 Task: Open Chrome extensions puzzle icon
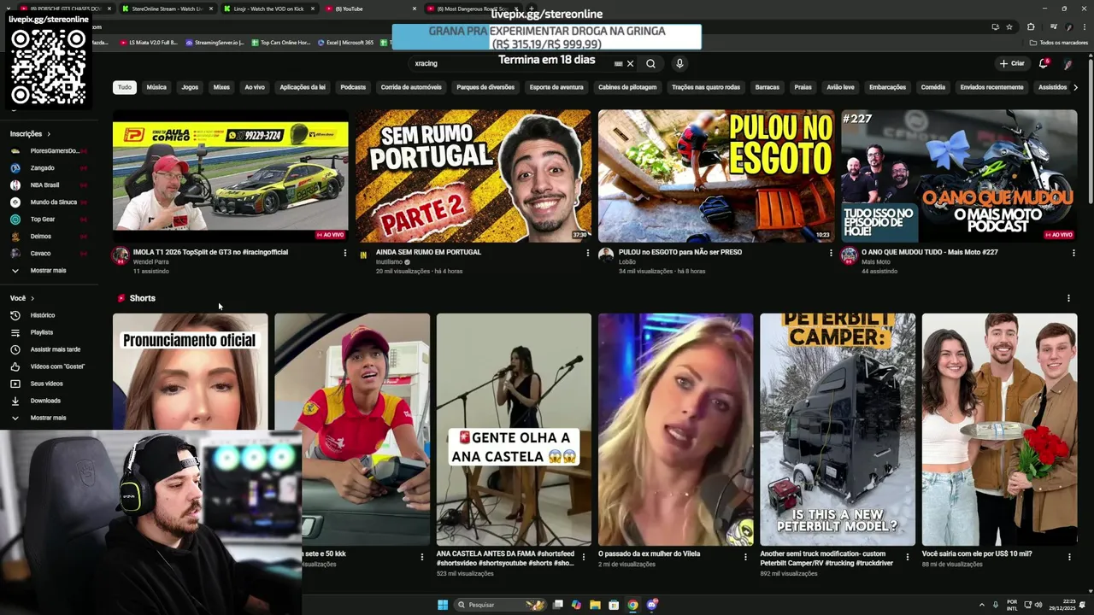tap(1031, 26)
